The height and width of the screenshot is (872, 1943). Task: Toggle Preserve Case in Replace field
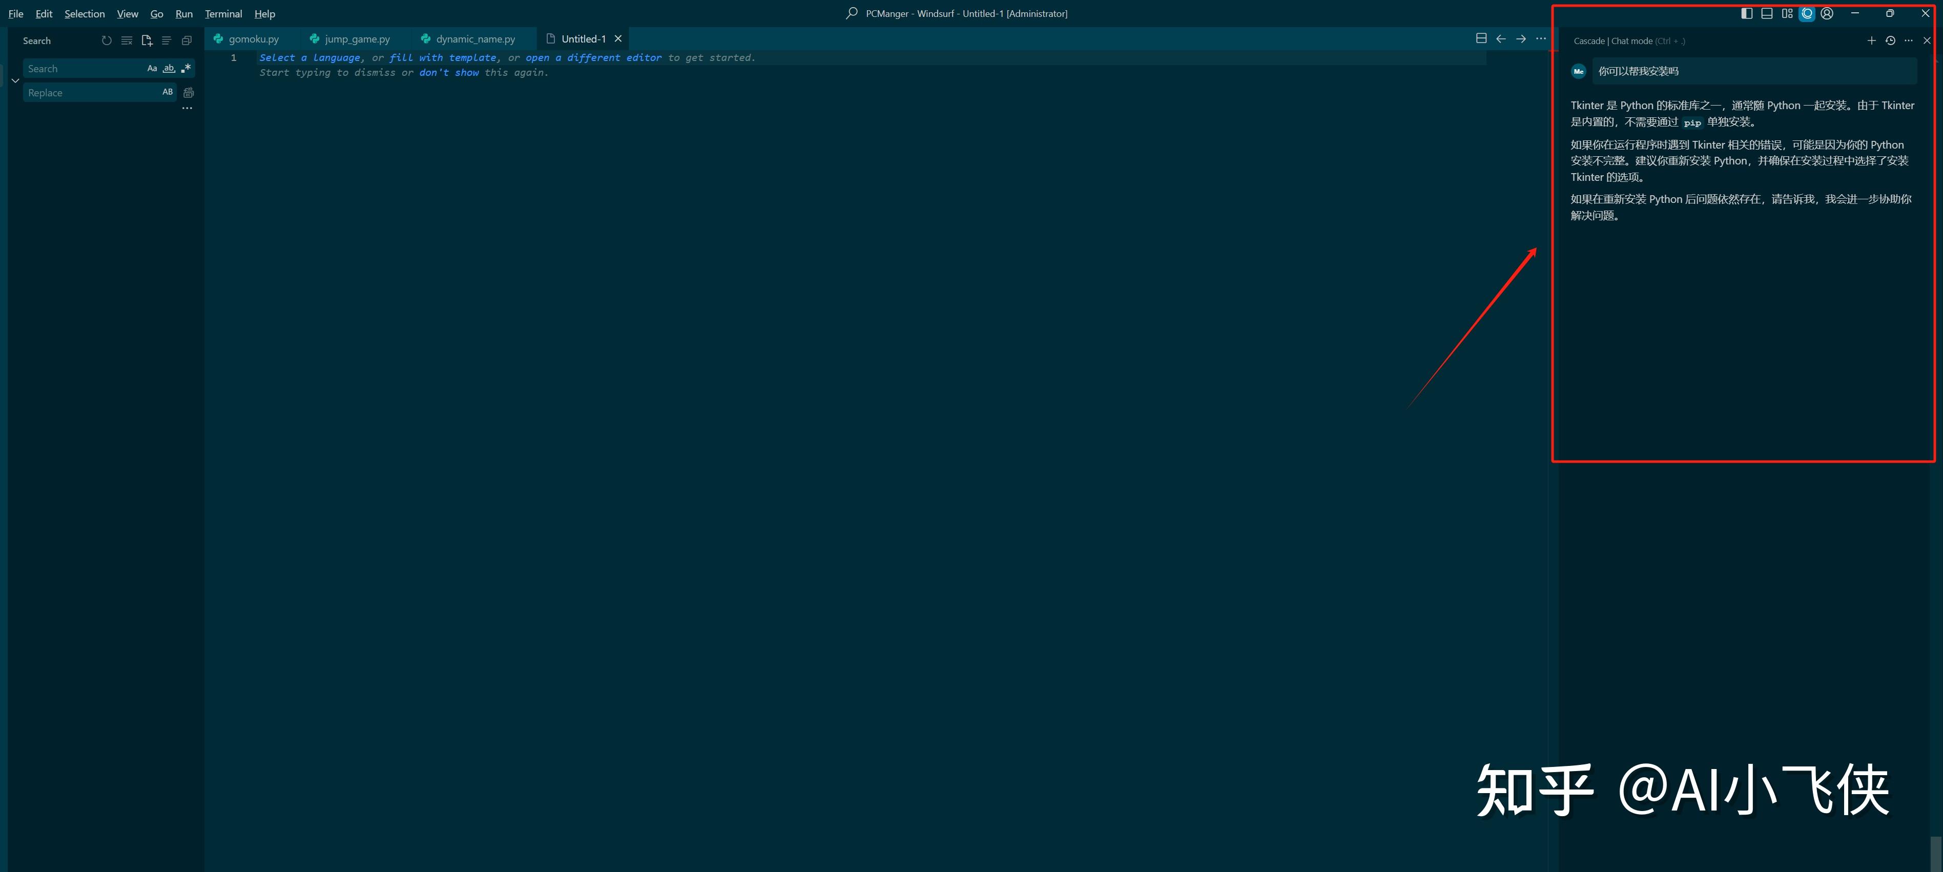click(x=168, y=92)
